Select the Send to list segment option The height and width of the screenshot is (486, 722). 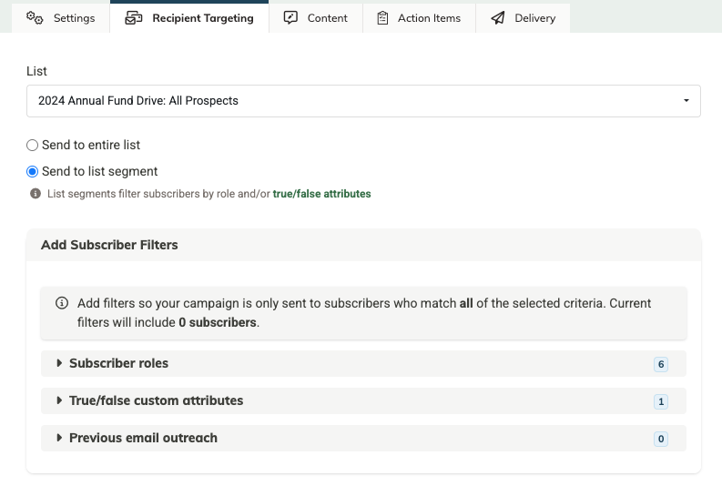tap(33, 172)
